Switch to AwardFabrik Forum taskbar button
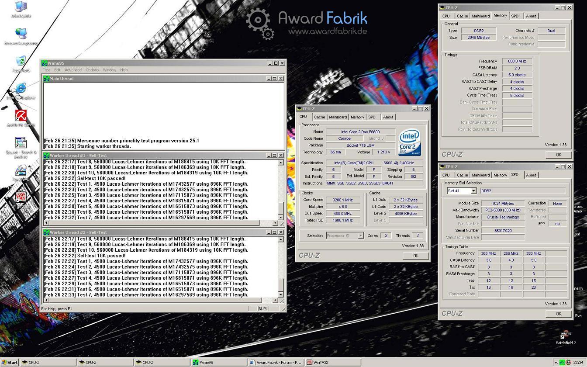 276,362
